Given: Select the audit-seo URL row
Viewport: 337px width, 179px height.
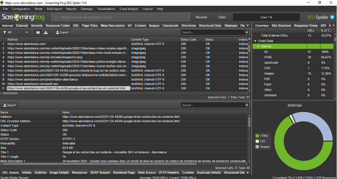Looking at the screenshot, I should 124,84.
